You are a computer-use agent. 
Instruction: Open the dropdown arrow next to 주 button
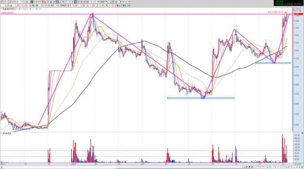pyautogui.click(x=7, y=2)
